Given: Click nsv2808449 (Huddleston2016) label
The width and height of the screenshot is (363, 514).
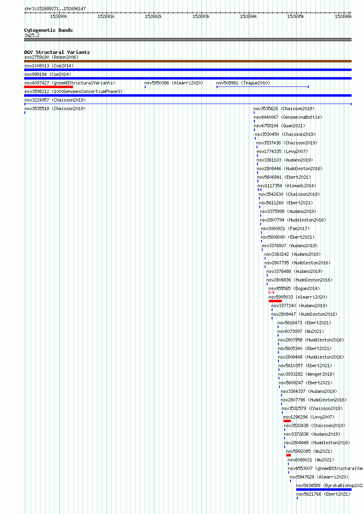Looking at the screenshot, I should point(317,443).
